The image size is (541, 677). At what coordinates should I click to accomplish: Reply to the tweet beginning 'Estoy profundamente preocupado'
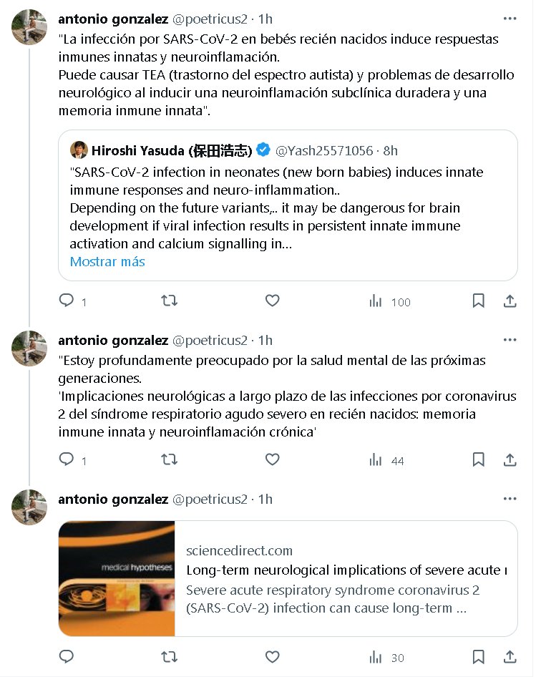pyautogui.click(x=67, y=460)
